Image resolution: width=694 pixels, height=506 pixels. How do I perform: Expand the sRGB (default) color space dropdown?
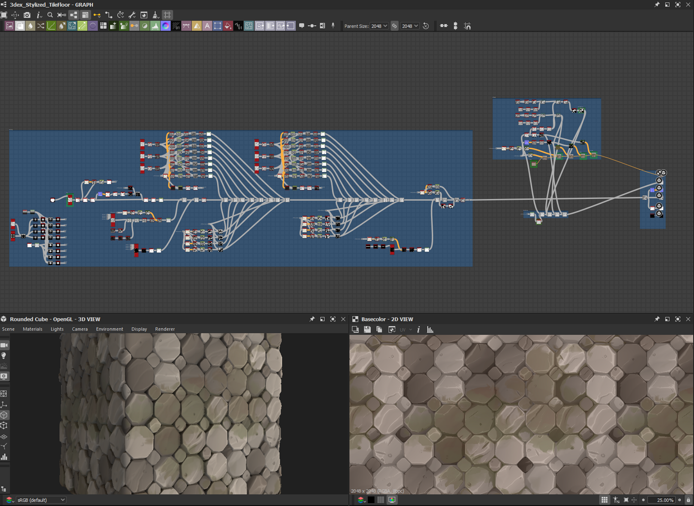[41, 500]
